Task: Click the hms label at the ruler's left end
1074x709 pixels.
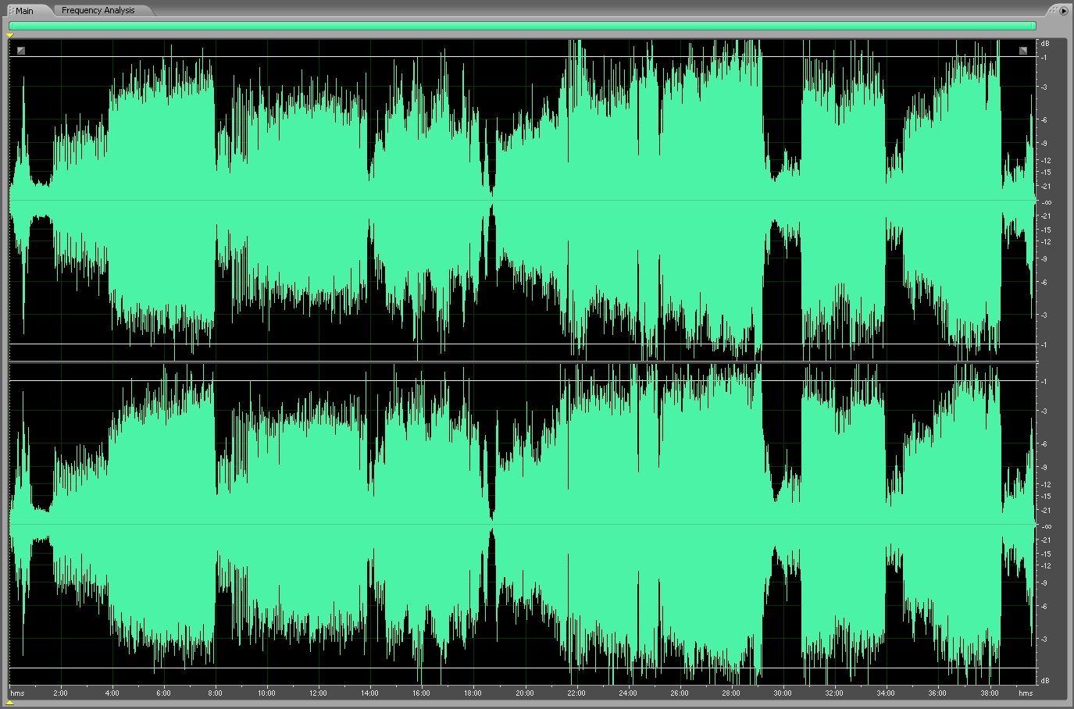Action: click(x=17, y=693)
